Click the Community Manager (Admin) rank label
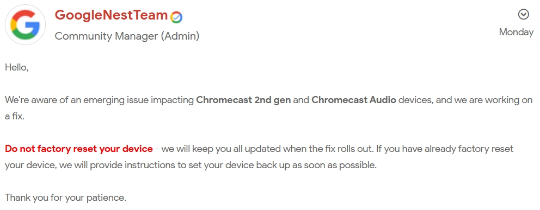The height and width of the screenshot is (210, 540). click(127, 36)
